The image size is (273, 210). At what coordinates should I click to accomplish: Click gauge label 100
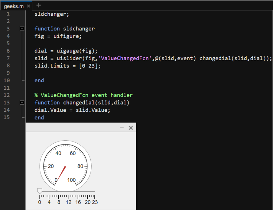71,180
